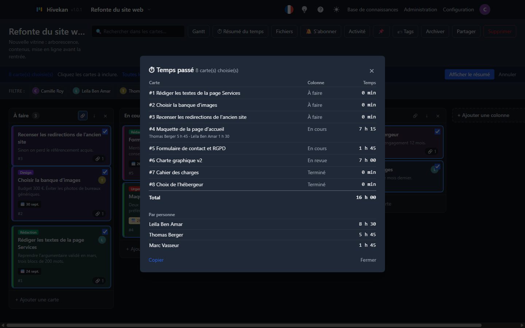Filter by the Leïla Ben Amar chip in the filter bar

click(92, 91)
